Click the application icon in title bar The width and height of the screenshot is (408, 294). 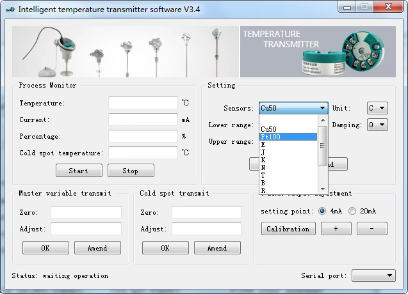10,10
